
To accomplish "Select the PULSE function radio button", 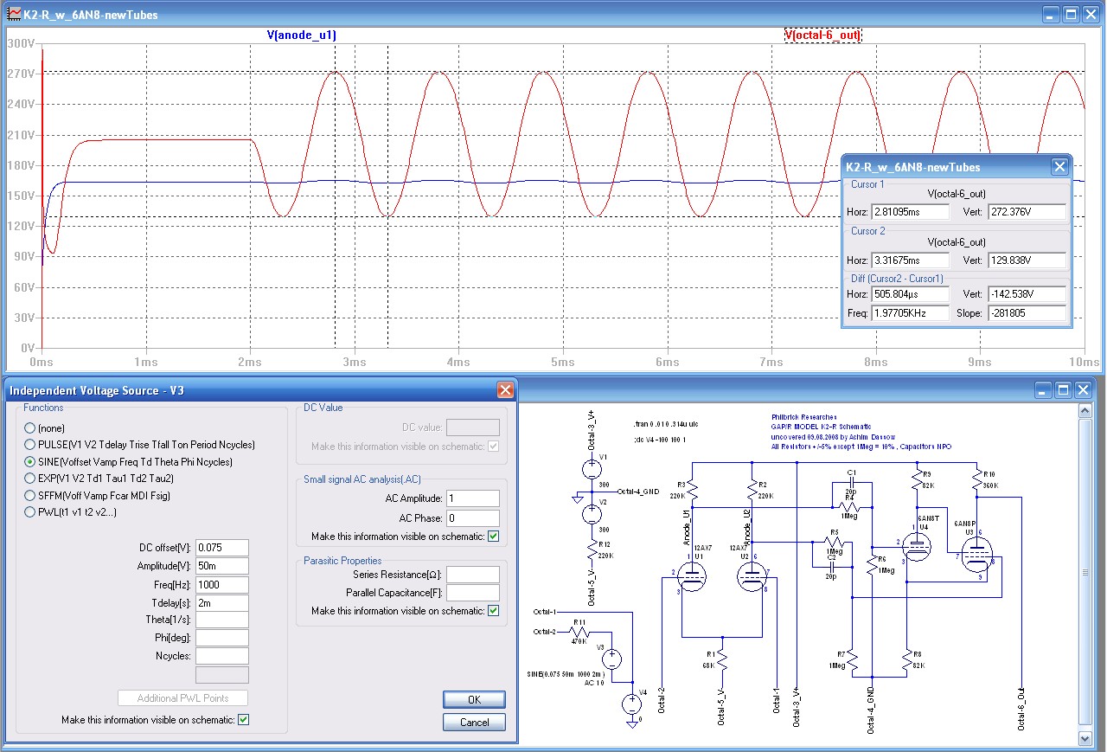I will (x=30, y=445).
